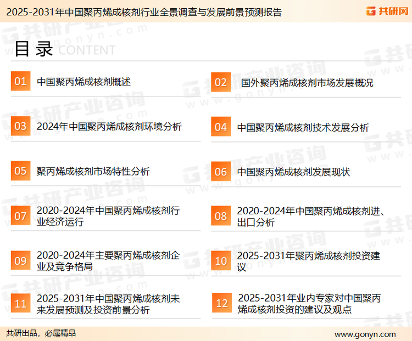Click the orange 09 number badge
The width and height of the screenshot is (412, 341).
coord(20,260)
